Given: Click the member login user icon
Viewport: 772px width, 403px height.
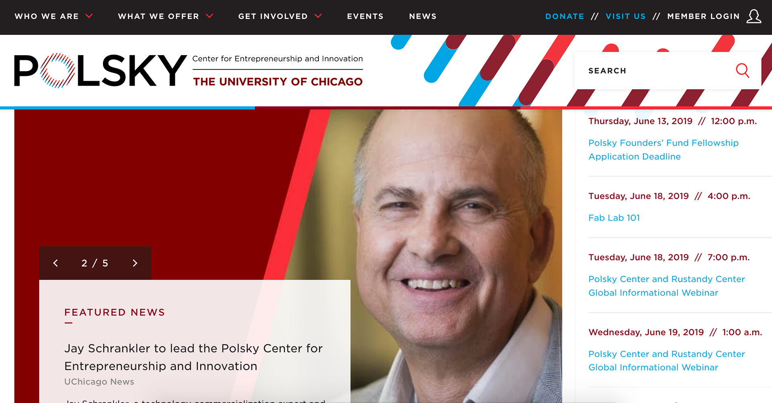Looking at the screenshot, I should tap(754, 16).
